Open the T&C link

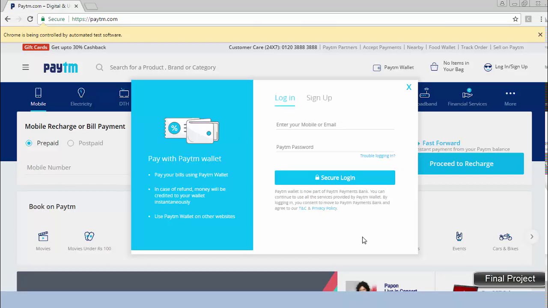[302, 208]
